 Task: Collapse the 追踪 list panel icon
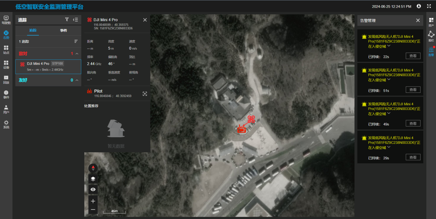tap(76, 20)
